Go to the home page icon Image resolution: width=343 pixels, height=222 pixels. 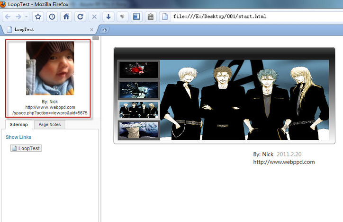[x=66, y=17]
